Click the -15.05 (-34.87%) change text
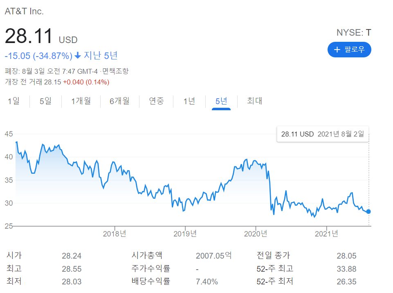Viewport: 393px width, 293px height. pyautogui.click(x=38, y=56)
